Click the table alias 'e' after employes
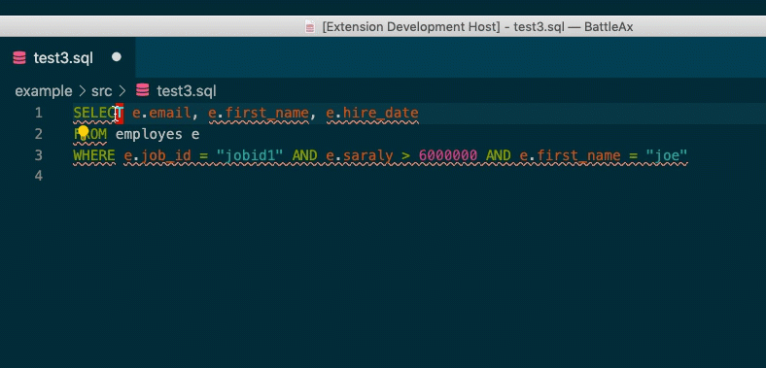Viewport: 766px width, 368px height. point(195,134)
